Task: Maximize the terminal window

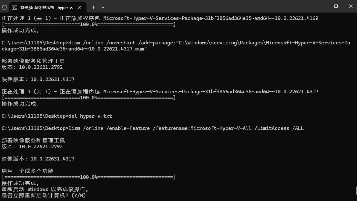Action: click(x=336, y=6)
